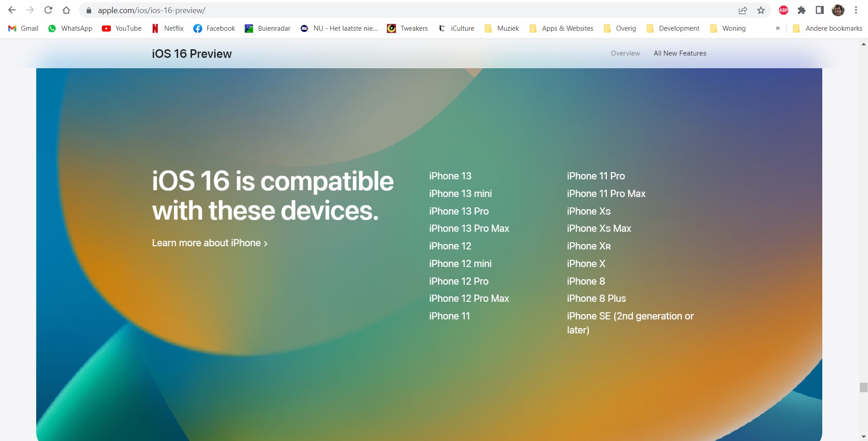Viewport: 868px width, 441px height.
Task: Open the Gmail bookmark
Action: click(24, 28)
